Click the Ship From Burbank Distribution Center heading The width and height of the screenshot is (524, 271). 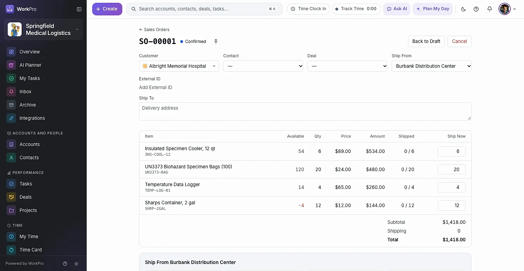pos(190,262)
